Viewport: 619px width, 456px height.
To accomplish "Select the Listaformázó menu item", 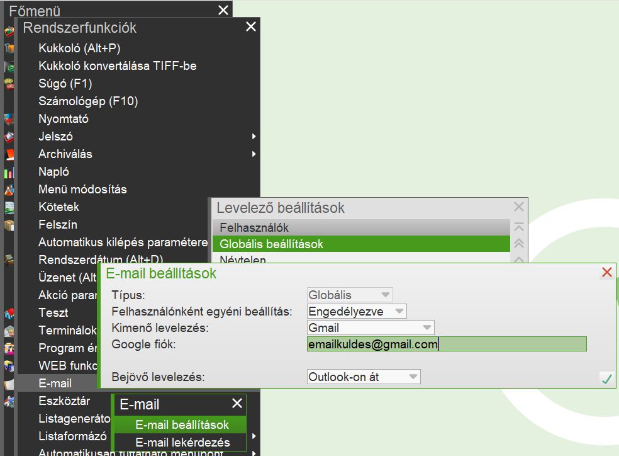I will point(72,436).
